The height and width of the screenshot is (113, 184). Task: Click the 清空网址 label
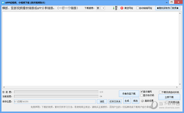(x=128, y=8)
